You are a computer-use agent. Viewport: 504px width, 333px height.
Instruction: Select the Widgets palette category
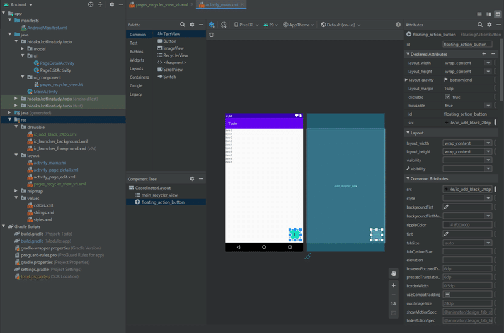(137, 60)
